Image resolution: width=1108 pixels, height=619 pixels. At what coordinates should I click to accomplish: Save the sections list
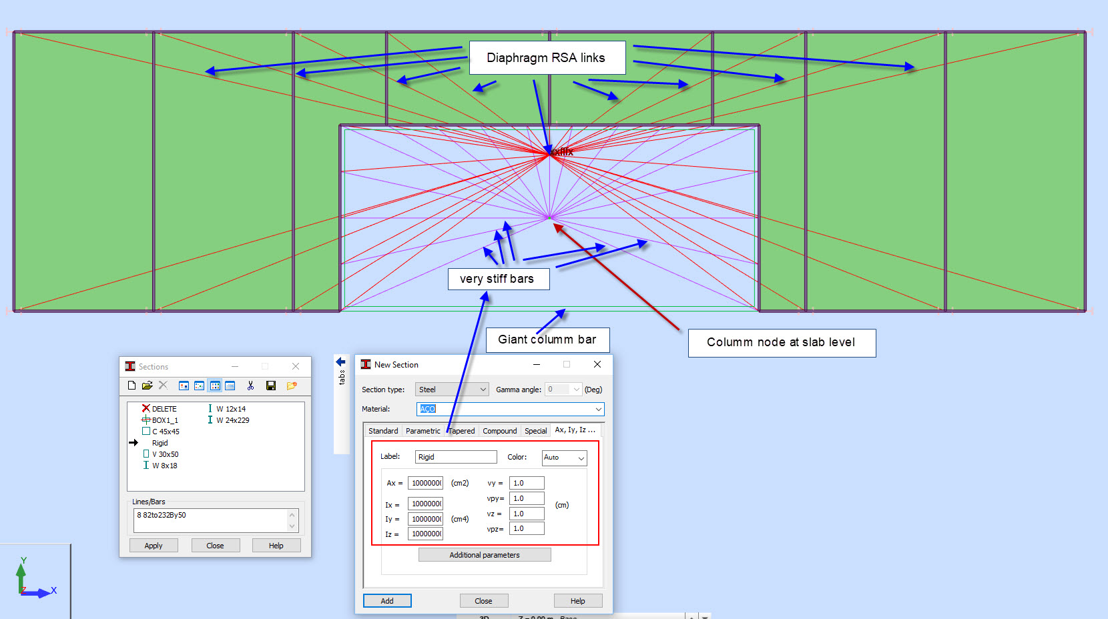271,386
